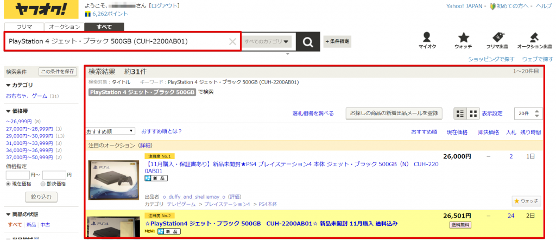The image size is (556, 240).
Task: Sort by 即決価格 column header
Action: pos(488,132)
